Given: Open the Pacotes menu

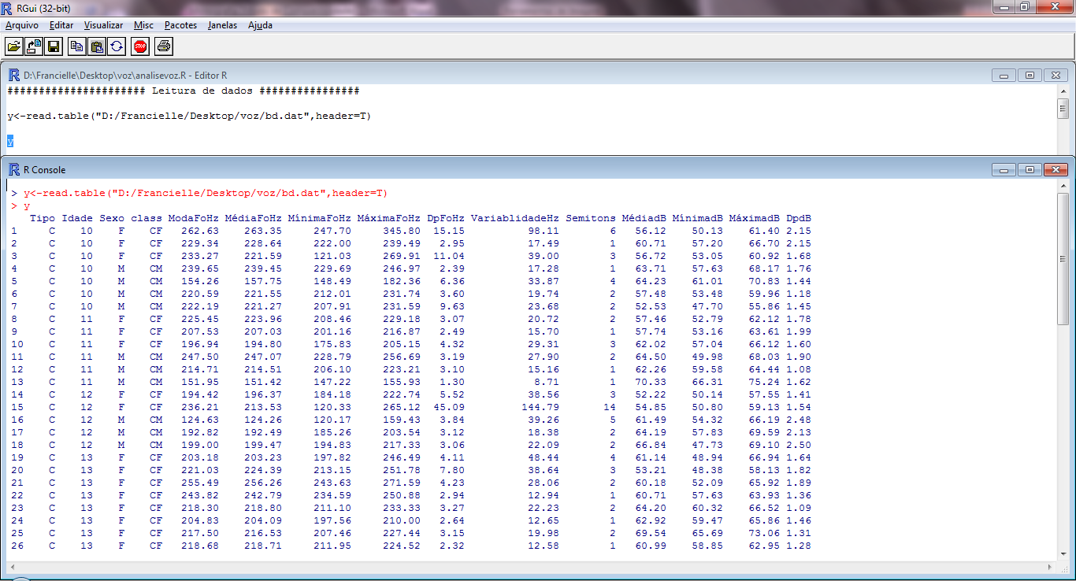Looking at the screenshot, I should [180, 25].
